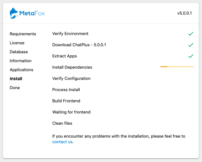Select the Clean files task label
Image resolution: width=202 pixels, height=162 pixels.
(x=62, y=123)
